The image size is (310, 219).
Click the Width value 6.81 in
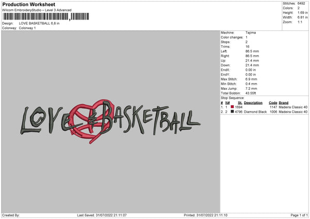tap(303, 18)
